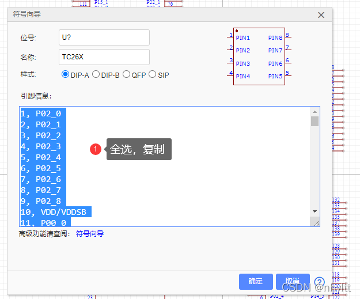360x299 pixels.
Task: Click the pin line '6, P02_5'
Action: click(41, 169)
